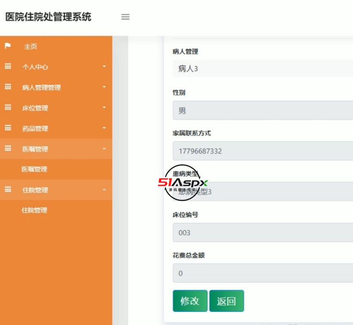Click the 返回 button

point(227,301)
